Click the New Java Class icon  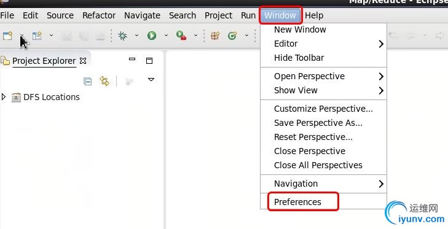pyautogui.click(x=232, y=36)
